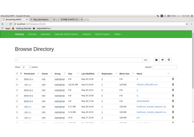Open the Datanodes nav item
Image resolution: width=194 pixels, height=137 pixels.
[45, 34]
